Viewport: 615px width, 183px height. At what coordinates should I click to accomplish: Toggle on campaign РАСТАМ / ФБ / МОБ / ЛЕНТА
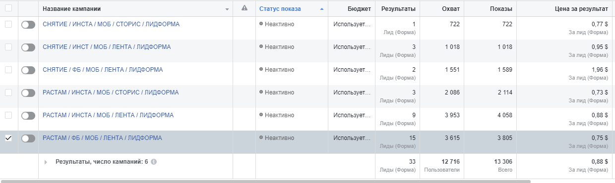coord(28,138)
